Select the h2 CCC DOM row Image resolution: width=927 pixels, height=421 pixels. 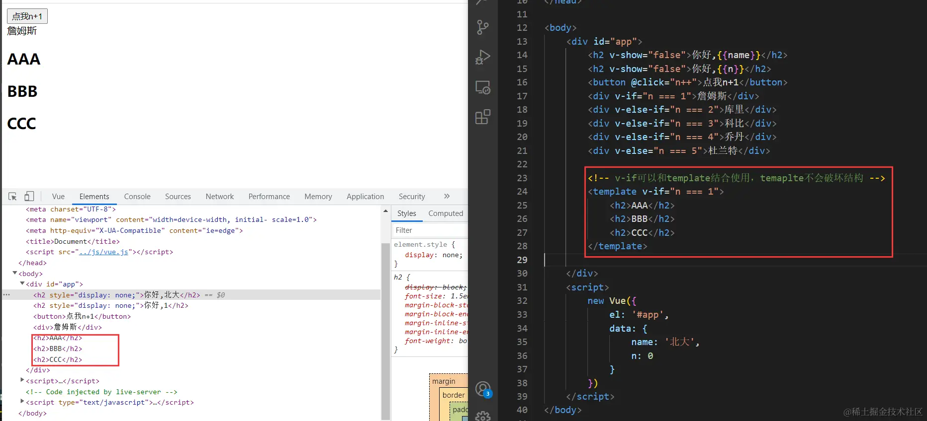coord(58,360)
